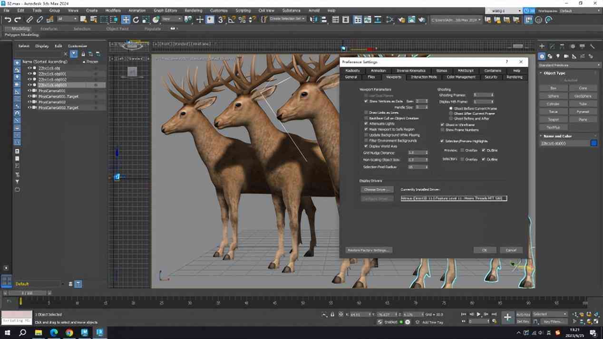603x339 pixels.
Task: Open the Gizmos preferences tab
Action: pos(442,71)
